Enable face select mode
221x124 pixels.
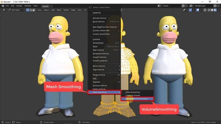coord(34,10)
